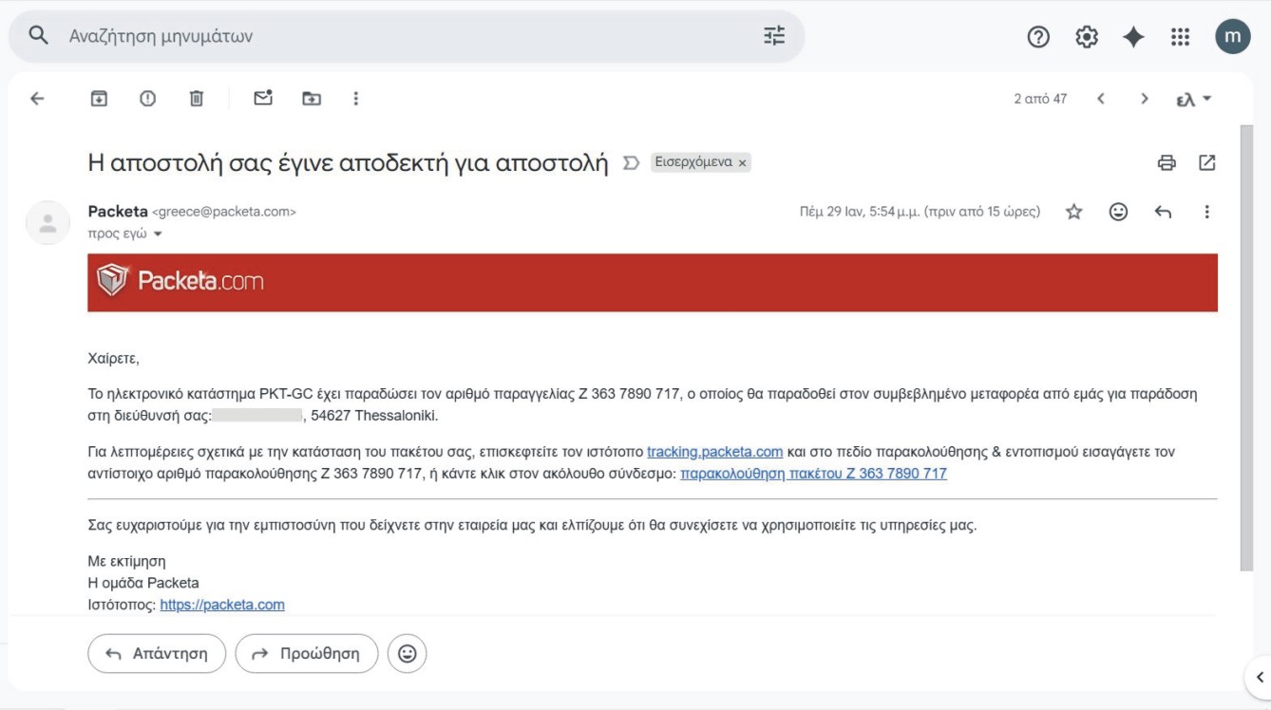Open the email in a new window
The height and width of the screenshot is (710, 1271).
(1207, 163)
